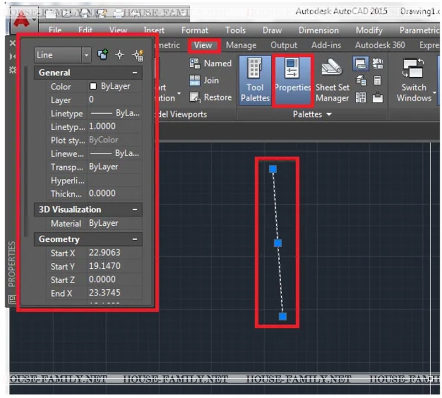Open the Modify menu
This screenshot has height=398, width=442.
click(369, 30)
